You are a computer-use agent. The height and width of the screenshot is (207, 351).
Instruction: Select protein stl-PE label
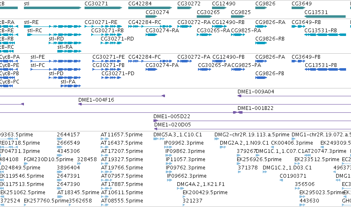(x=38, y=57)
